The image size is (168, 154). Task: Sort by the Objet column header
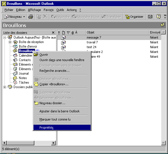click(x=118, y=32)
